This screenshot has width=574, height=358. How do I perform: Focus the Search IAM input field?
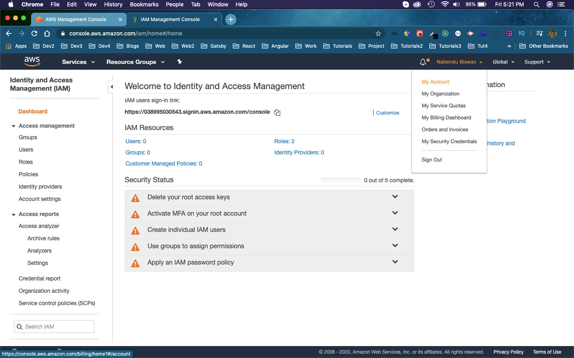tap(54, 327)
